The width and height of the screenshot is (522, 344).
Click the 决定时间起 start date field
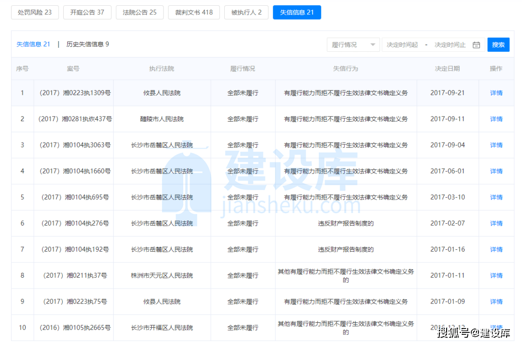coord(402,45)
